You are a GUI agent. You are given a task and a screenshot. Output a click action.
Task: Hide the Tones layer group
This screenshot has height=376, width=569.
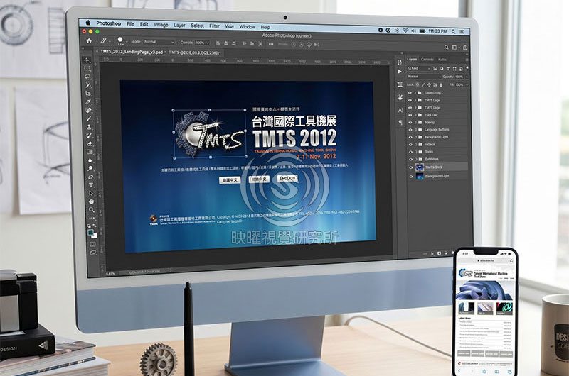tap(410, 152)
